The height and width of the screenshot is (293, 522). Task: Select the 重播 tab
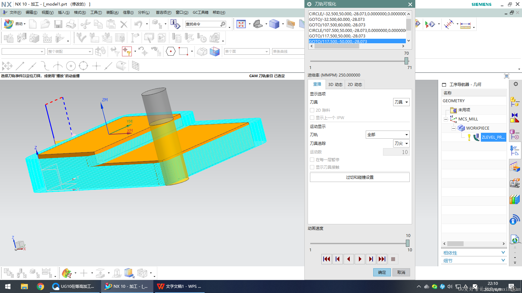pyautogui.click(x=317, y=84)
